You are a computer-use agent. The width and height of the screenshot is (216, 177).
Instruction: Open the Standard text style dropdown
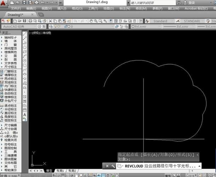click(162, 21)
